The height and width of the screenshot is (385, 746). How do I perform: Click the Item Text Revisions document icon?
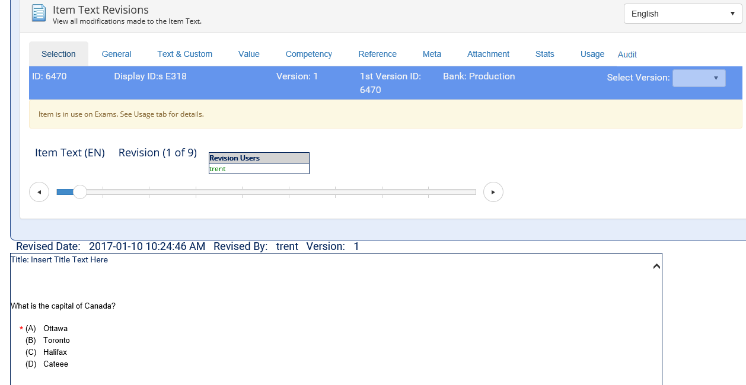(x=39, y=13)
